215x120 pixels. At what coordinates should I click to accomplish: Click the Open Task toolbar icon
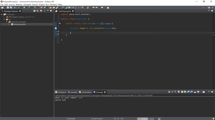point(54,8)
